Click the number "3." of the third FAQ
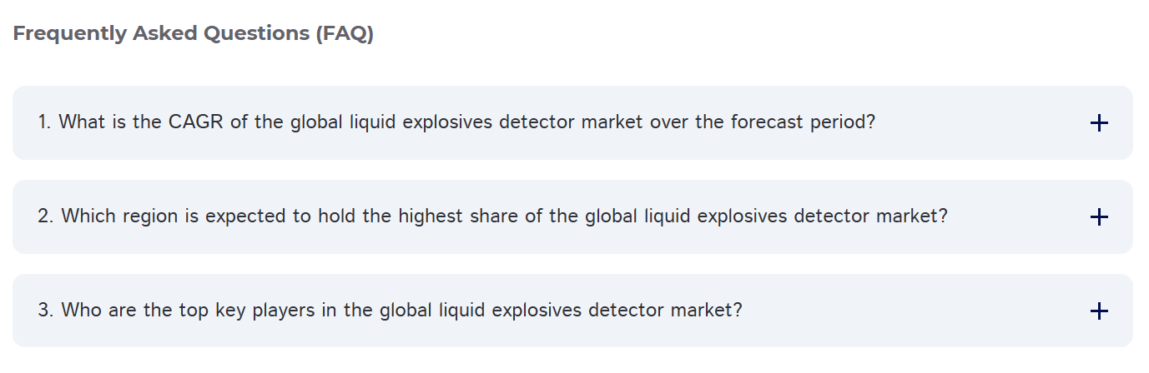 pos(46,311)
